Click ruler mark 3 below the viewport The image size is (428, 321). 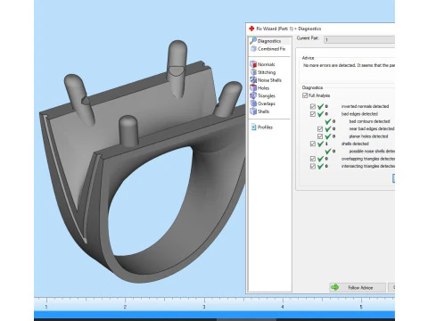(204, 307)
